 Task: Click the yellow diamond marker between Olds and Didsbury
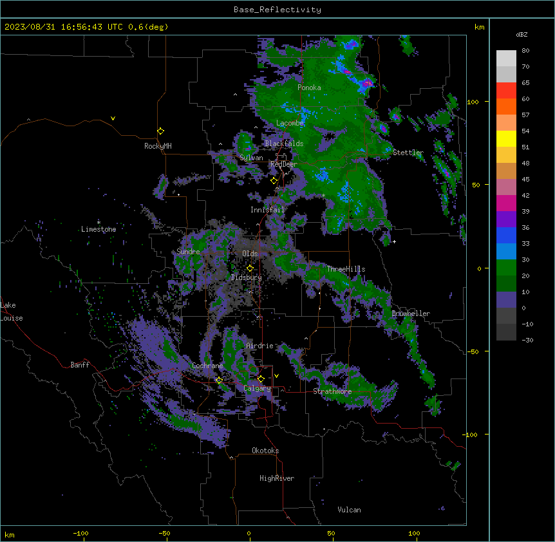250,268
